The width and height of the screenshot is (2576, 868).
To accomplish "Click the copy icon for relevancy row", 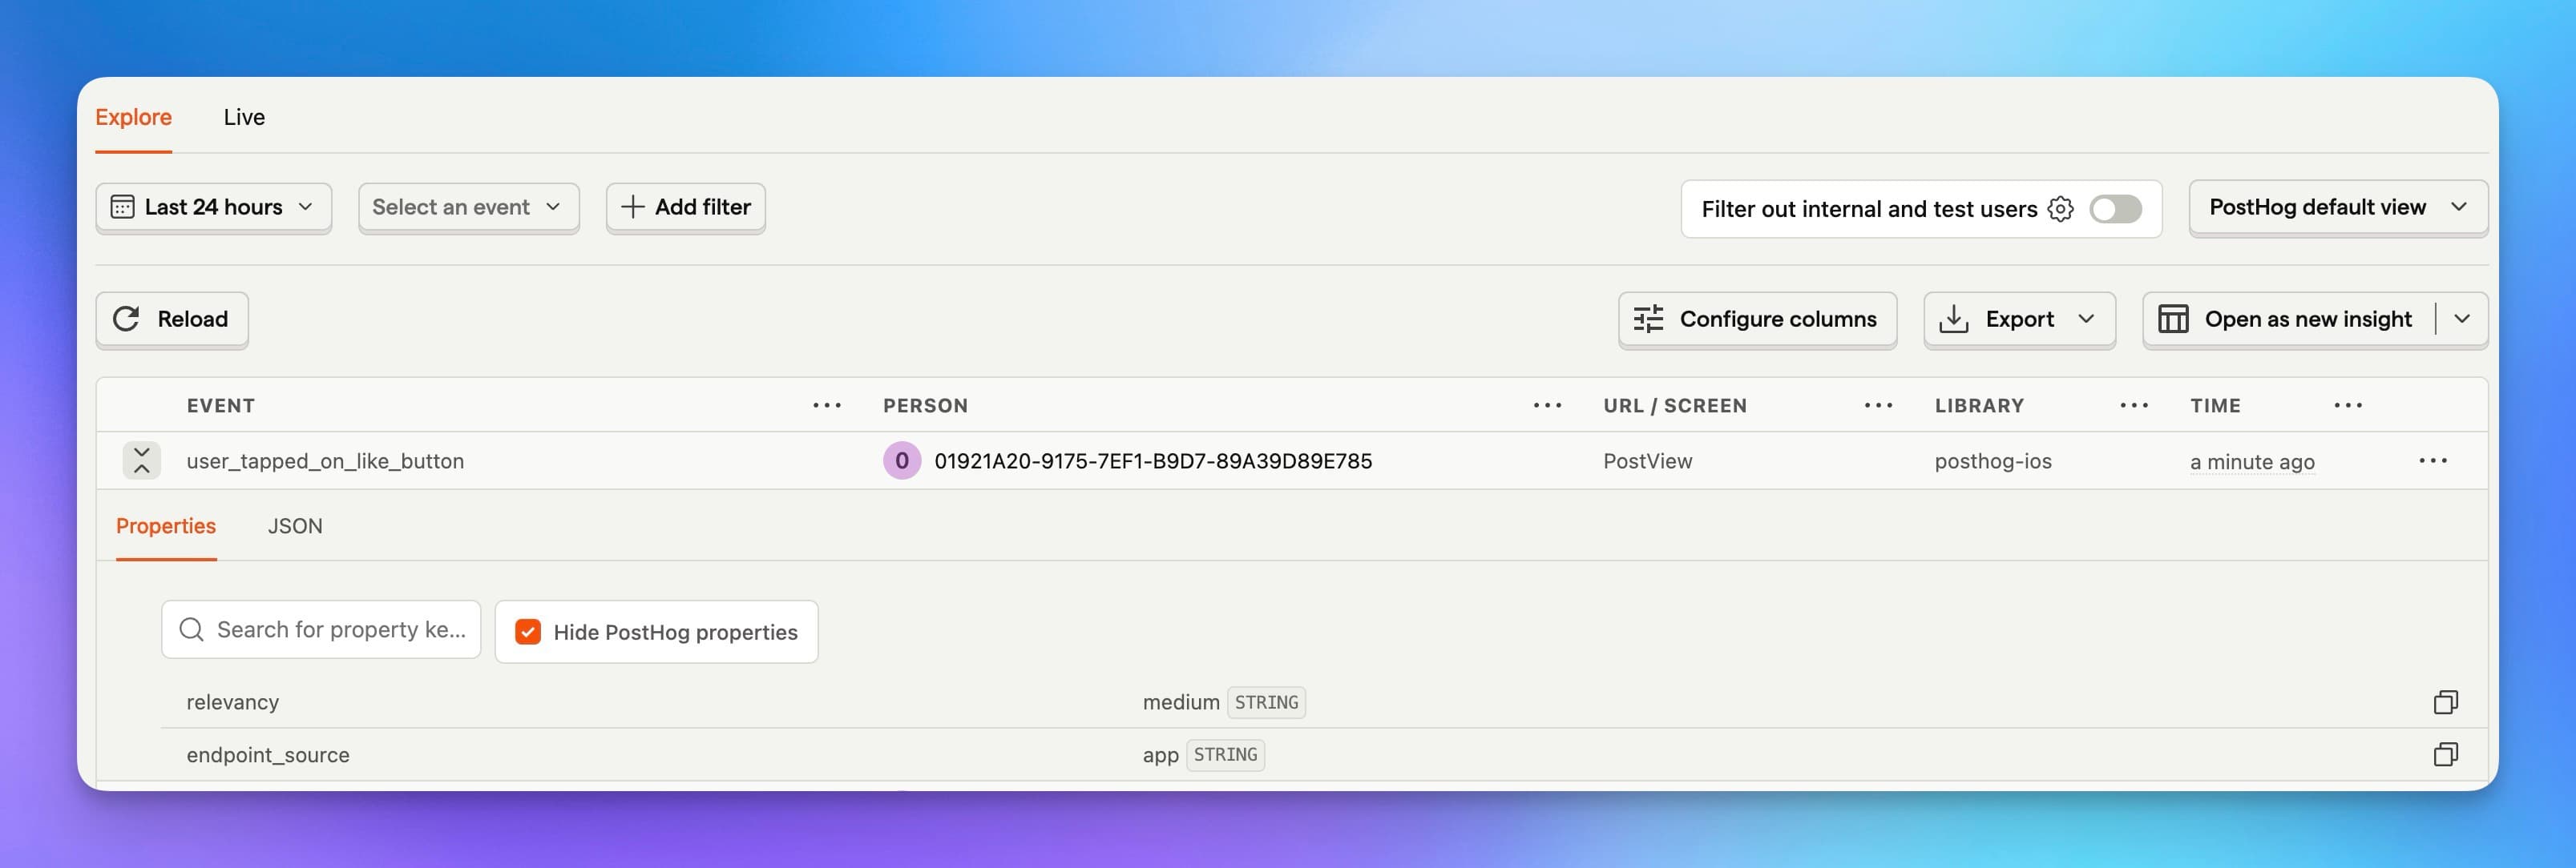I will point(2446,701).
